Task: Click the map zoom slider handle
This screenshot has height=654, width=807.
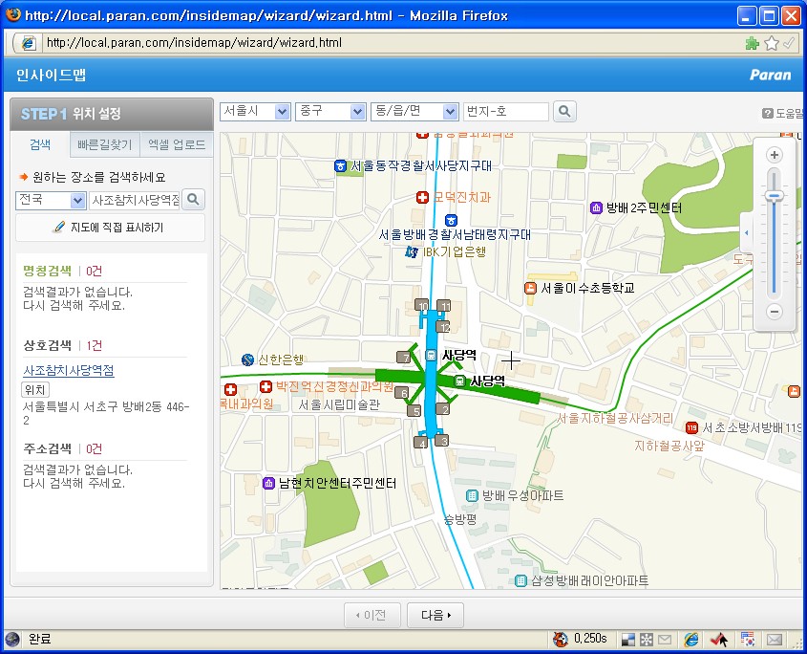Action: point(774,196)
